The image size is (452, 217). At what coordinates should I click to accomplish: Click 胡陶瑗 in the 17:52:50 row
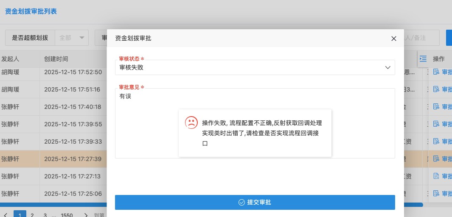click(x=10, y=72)
